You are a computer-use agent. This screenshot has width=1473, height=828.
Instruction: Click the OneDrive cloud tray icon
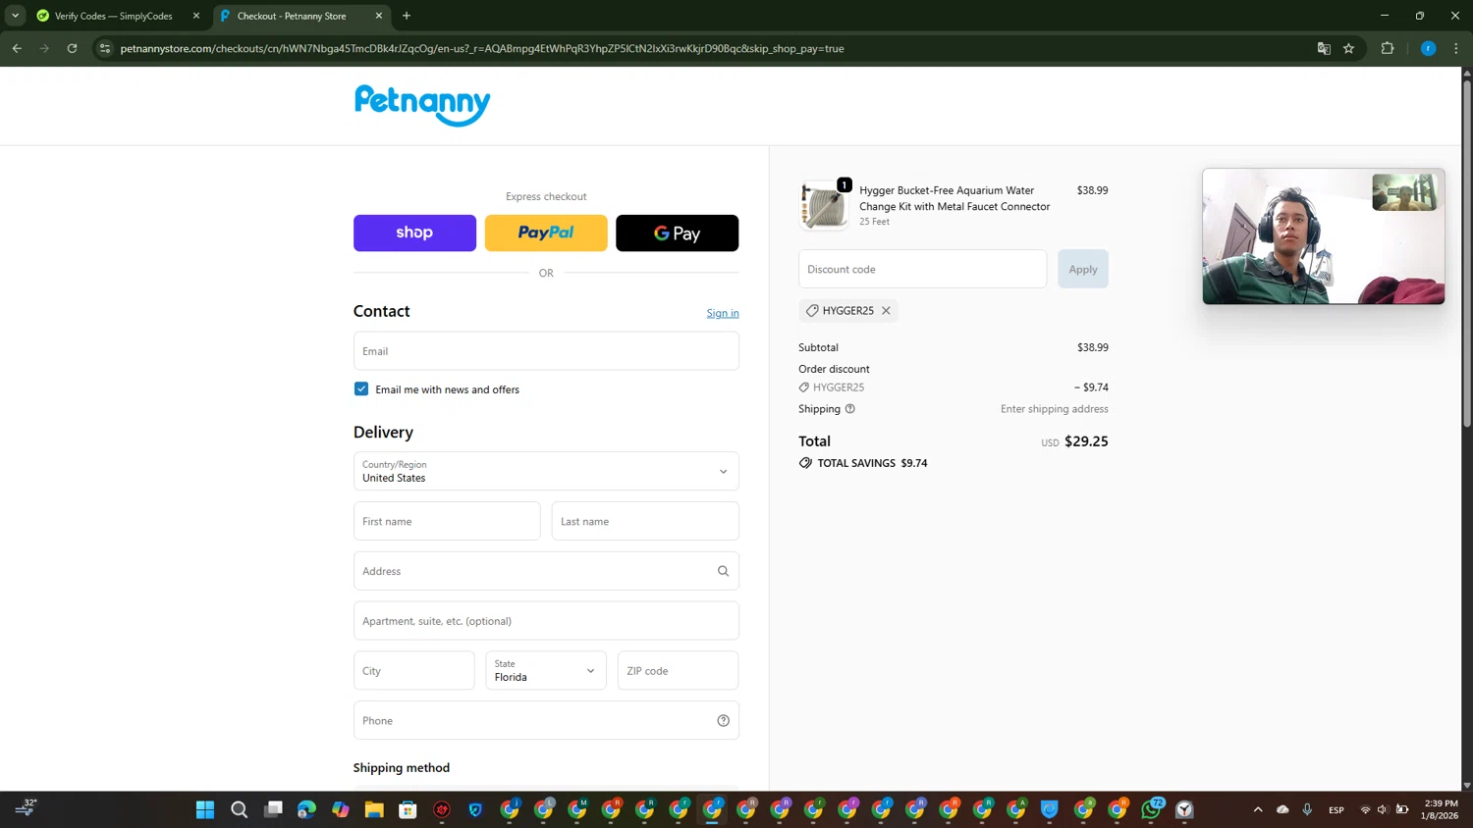click(1282, 809)
